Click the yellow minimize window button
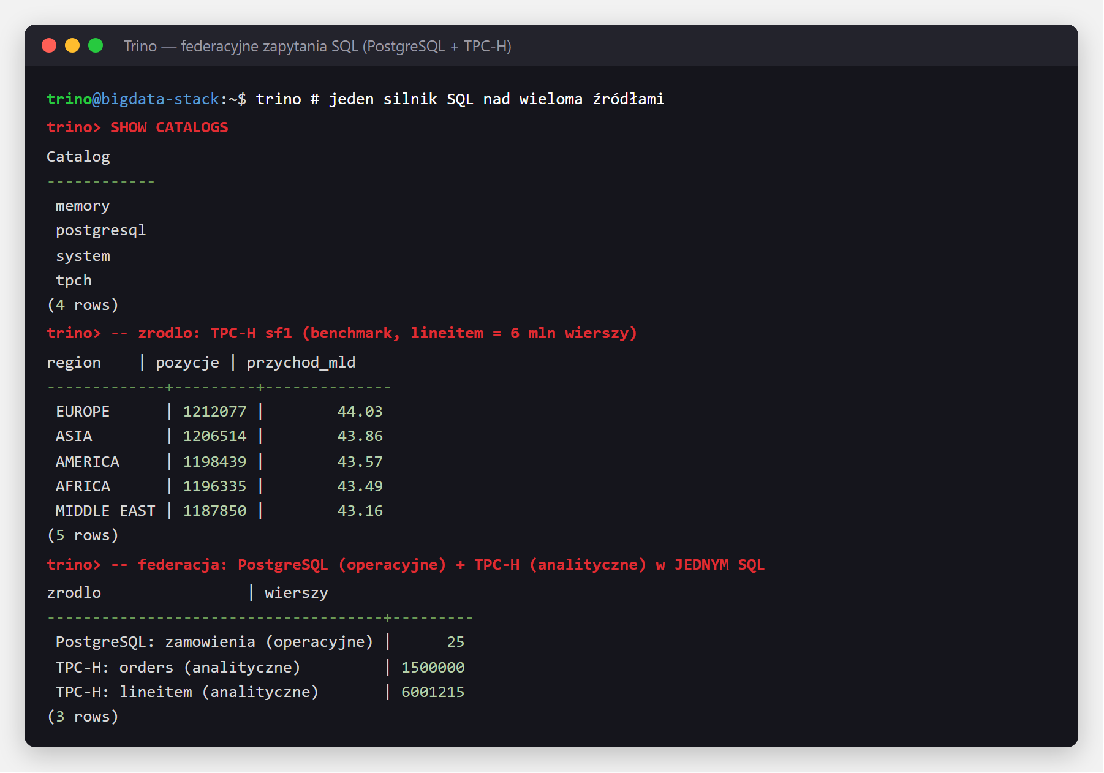The width and height of the screenshot is (1104, 773). pyautogui.click(x=72, y=46)
